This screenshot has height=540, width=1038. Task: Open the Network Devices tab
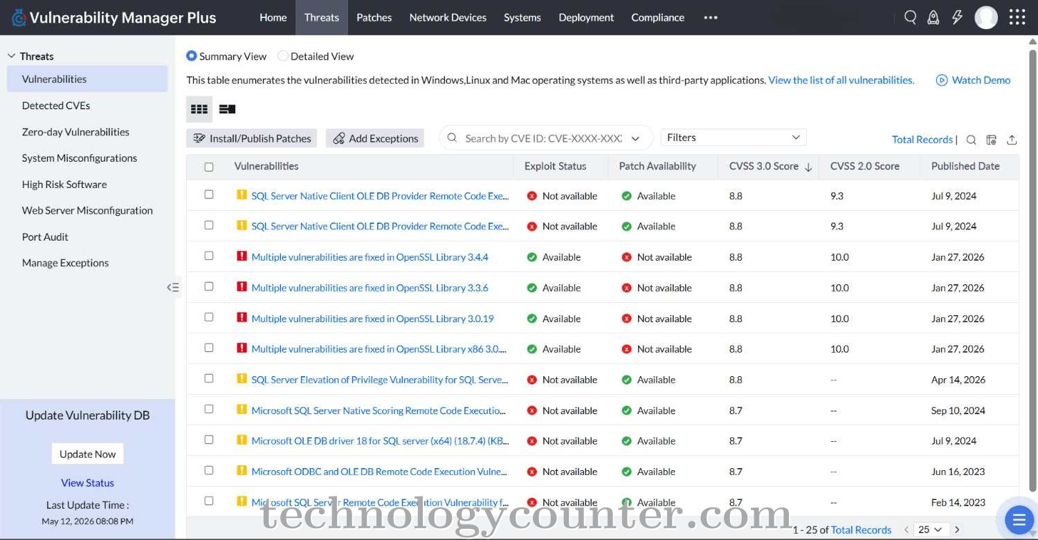point(448,17)
